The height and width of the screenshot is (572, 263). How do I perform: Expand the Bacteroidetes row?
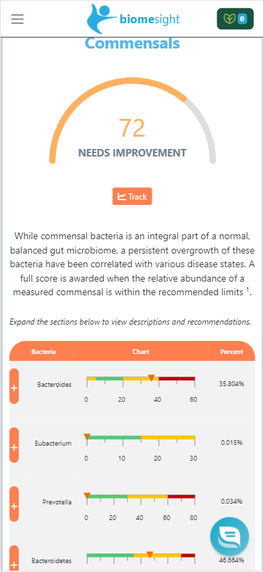click(14, 558)
